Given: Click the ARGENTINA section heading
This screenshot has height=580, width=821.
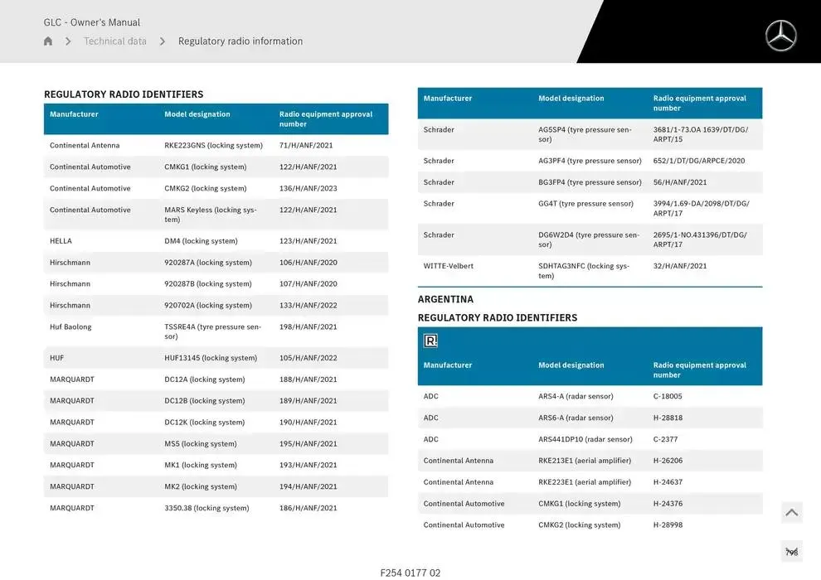Looking at the screenshot, I should [445, 299].
